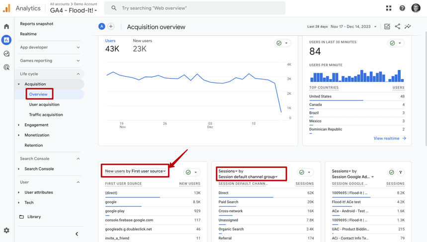
Task: Collapse the Acquisition tree item
Action: (19, 84)
